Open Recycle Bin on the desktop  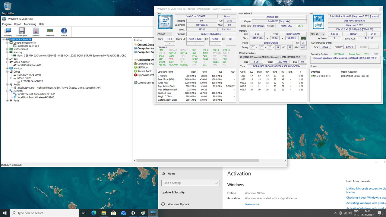tap(8, 8)
